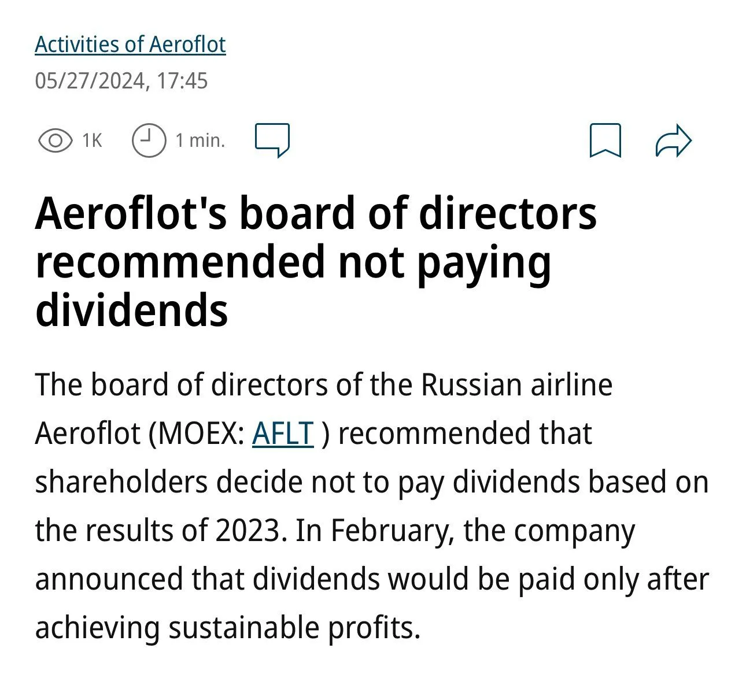Click the "1 min." reading time label
The height and width of the screenshot is (685, 746).
point(200,140)
